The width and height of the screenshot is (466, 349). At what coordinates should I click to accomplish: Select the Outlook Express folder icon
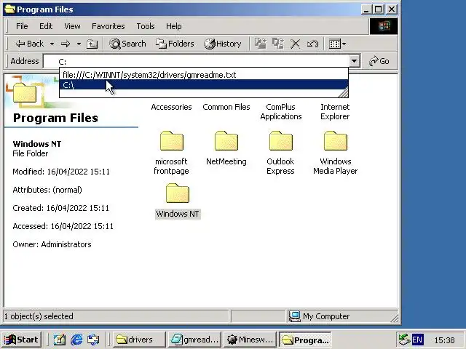[281, 141]
